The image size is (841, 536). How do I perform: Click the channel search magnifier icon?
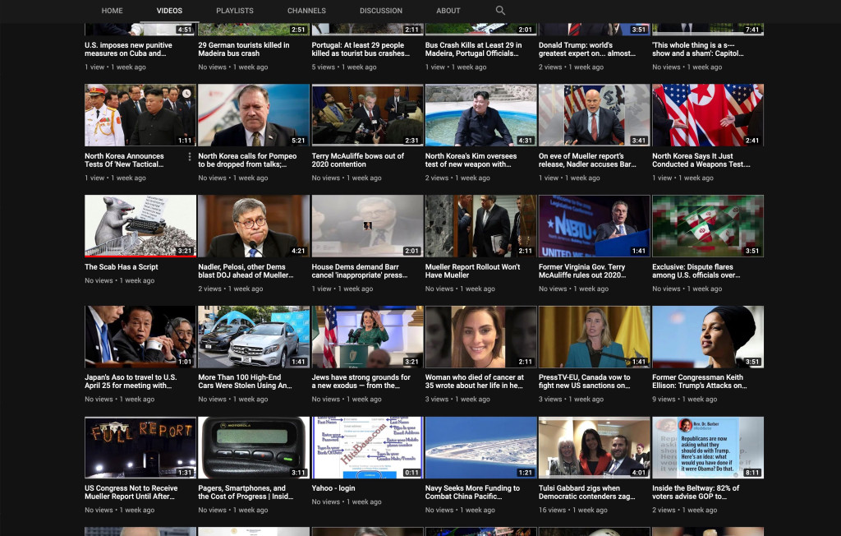(500, 10)
